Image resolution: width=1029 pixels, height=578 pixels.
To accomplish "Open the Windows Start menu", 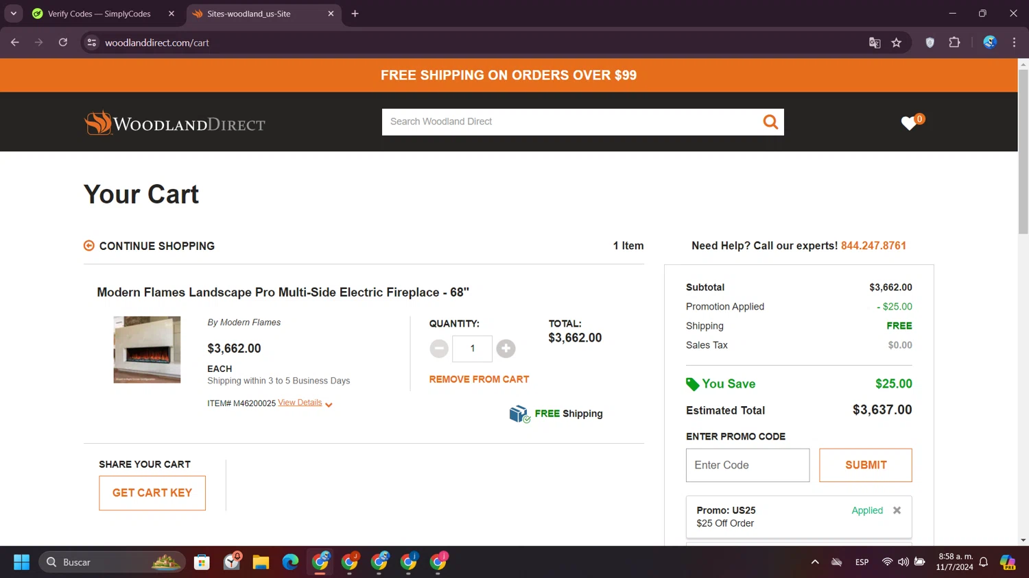I will click(x=21, y=562).
